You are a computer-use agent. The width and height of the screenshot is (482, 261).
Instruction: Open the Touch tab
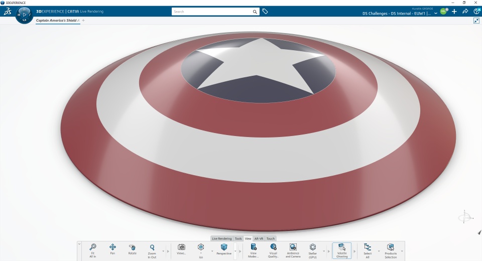click(x=271, y=238)
